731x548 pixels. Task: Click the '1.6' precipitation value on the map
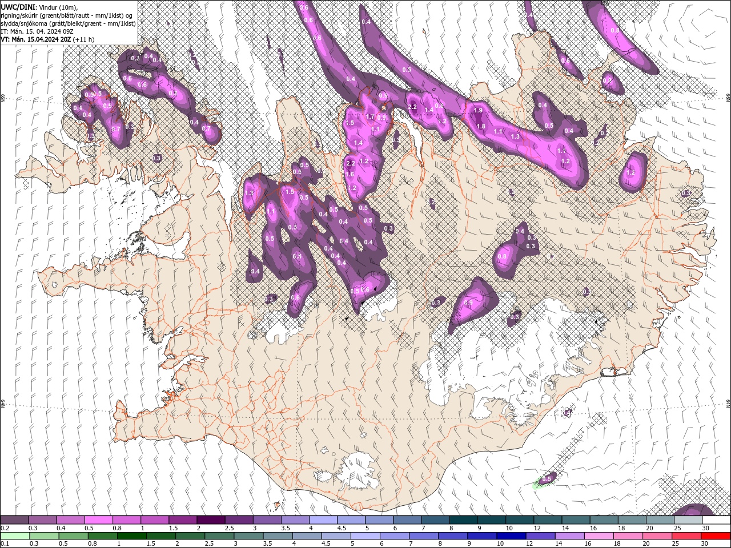click(x=350, y=175)
